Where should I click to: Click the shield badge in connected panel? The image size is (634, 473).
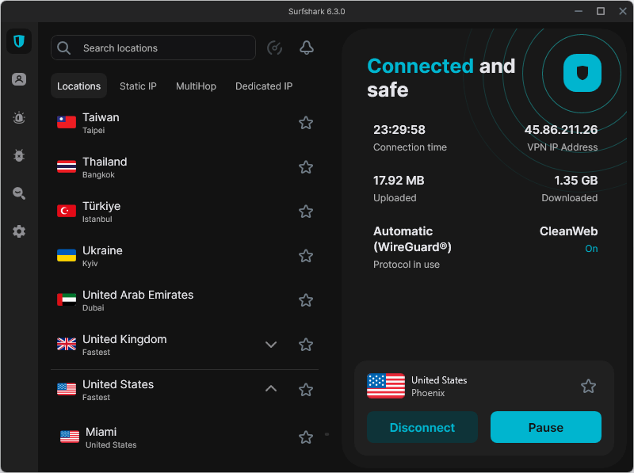point(582,74)
